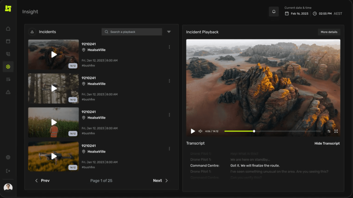Viewport: 353px width, 198px height.
Task: Click the More details button
Action: [329, 32]
